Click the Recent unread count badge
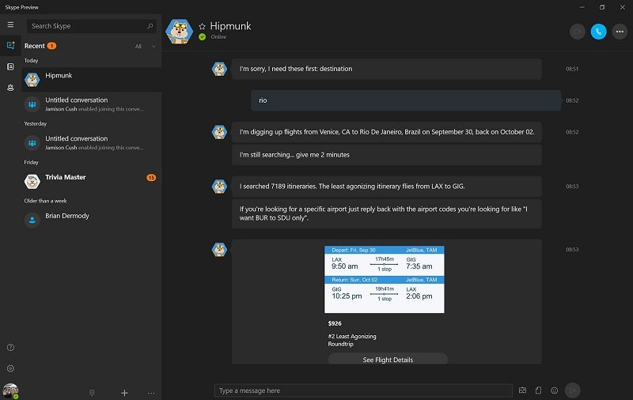633x400 pixels. (x=51, y=46)
